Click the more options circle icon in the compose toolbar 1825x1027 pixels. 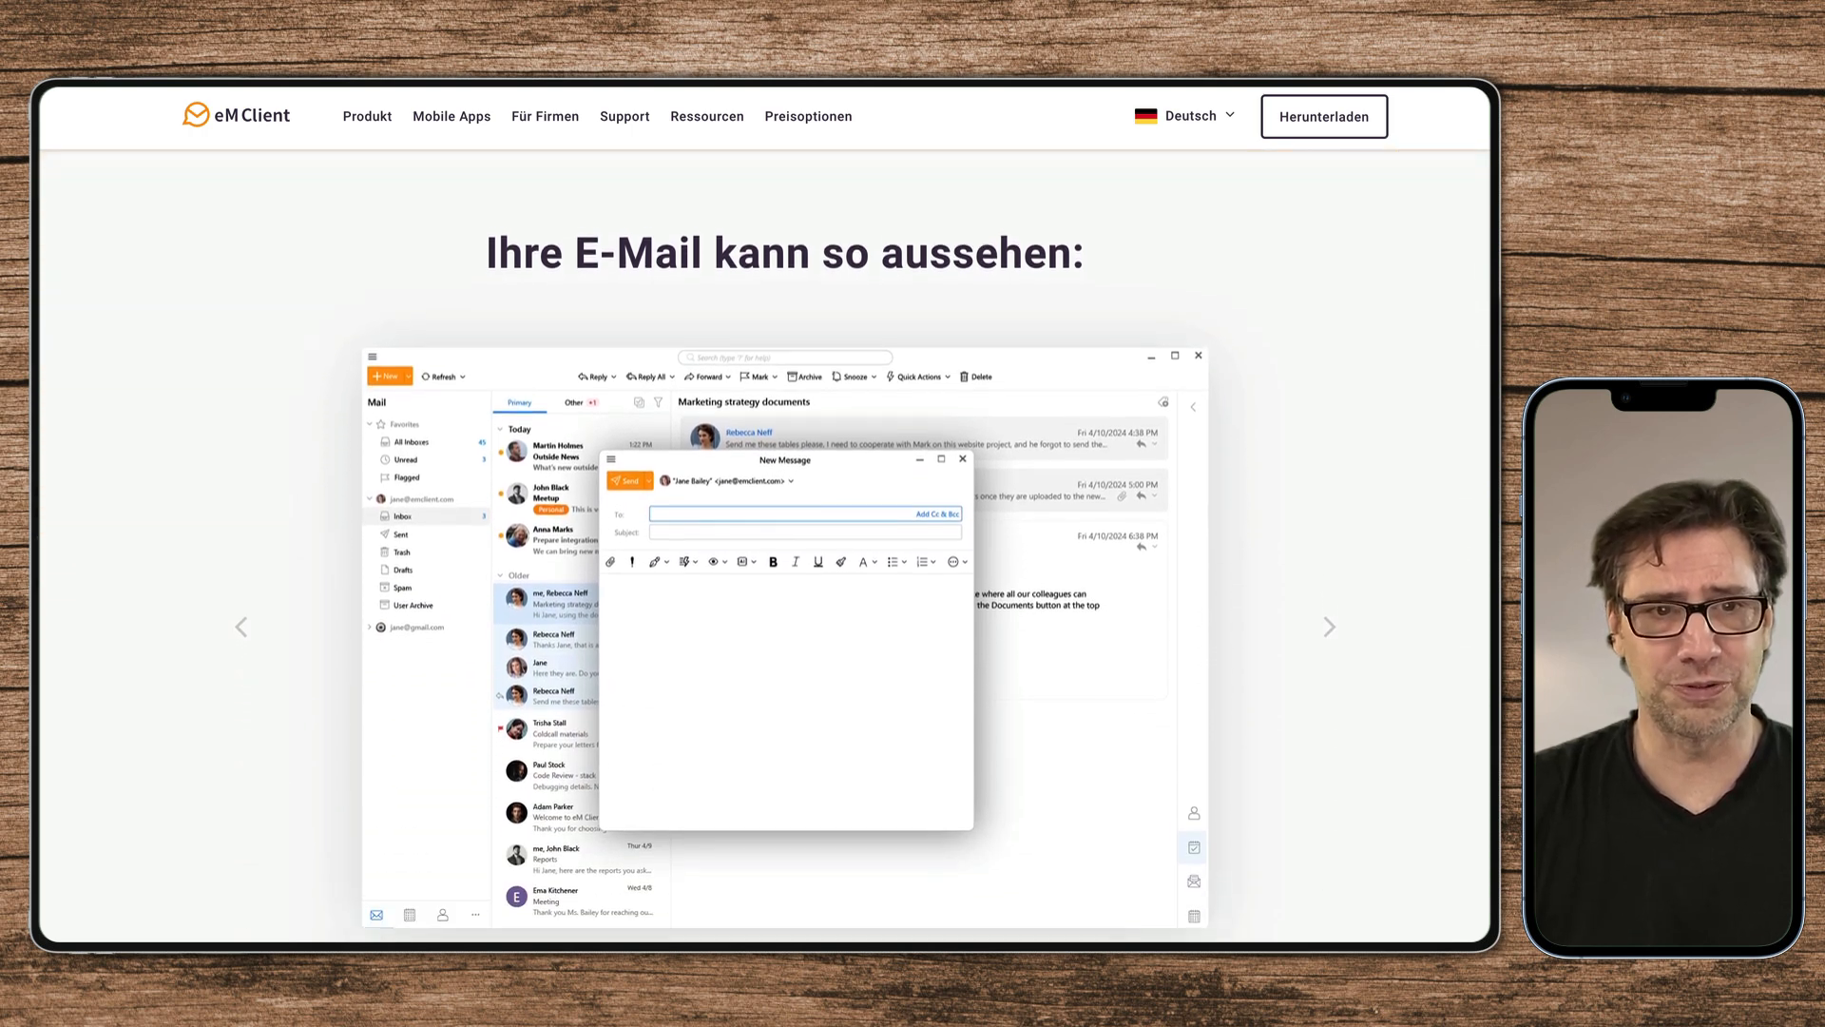click(953, 562)
